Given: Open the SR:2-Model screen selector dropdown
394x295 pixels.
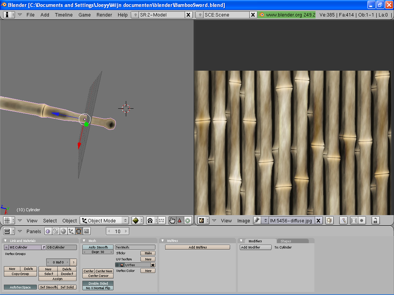Looking at the screenshot, I should [x=135, y=15].
